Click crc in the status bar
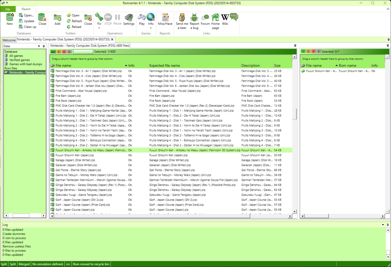Screen dimensions: 391x267 click(x=68, y=264)
